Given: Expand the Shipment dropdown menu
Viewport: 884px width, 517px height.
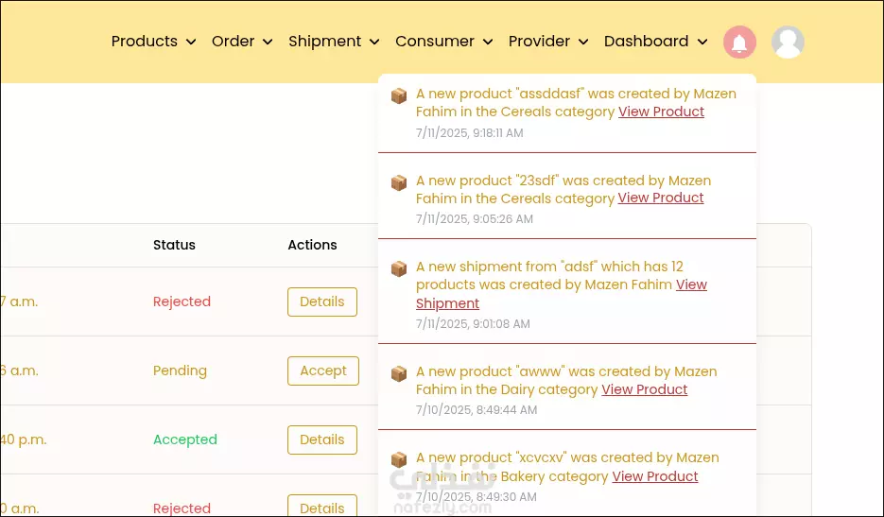Looking at the screenshot, I should (x=334, y=42).
